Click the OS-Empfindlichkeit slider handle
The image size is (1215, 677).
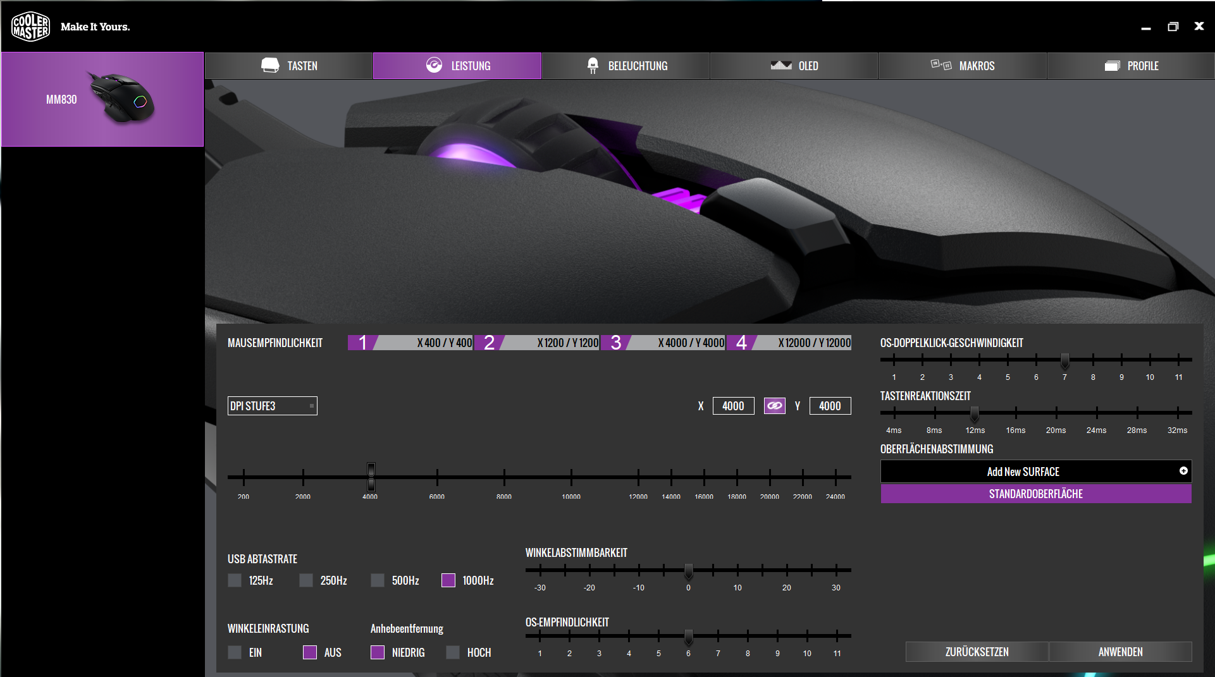pyautogui.click(x=689, y=637)
